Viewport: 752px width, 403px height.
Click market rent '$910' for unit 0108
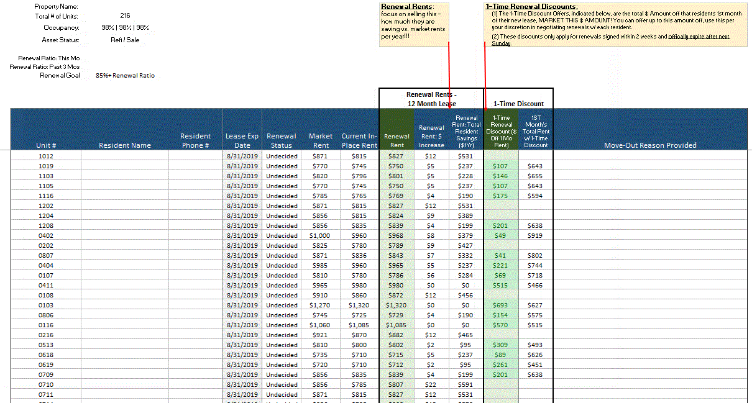321,295
